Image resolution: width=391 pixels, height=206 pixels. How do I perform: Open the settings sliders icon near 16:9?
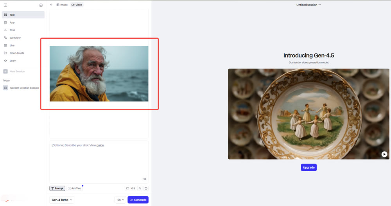140,188
